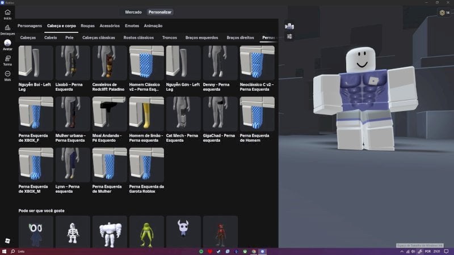Open the Braços esquerdos subcategory
This screenshot has height=255, width=454.
click(201, 37)
